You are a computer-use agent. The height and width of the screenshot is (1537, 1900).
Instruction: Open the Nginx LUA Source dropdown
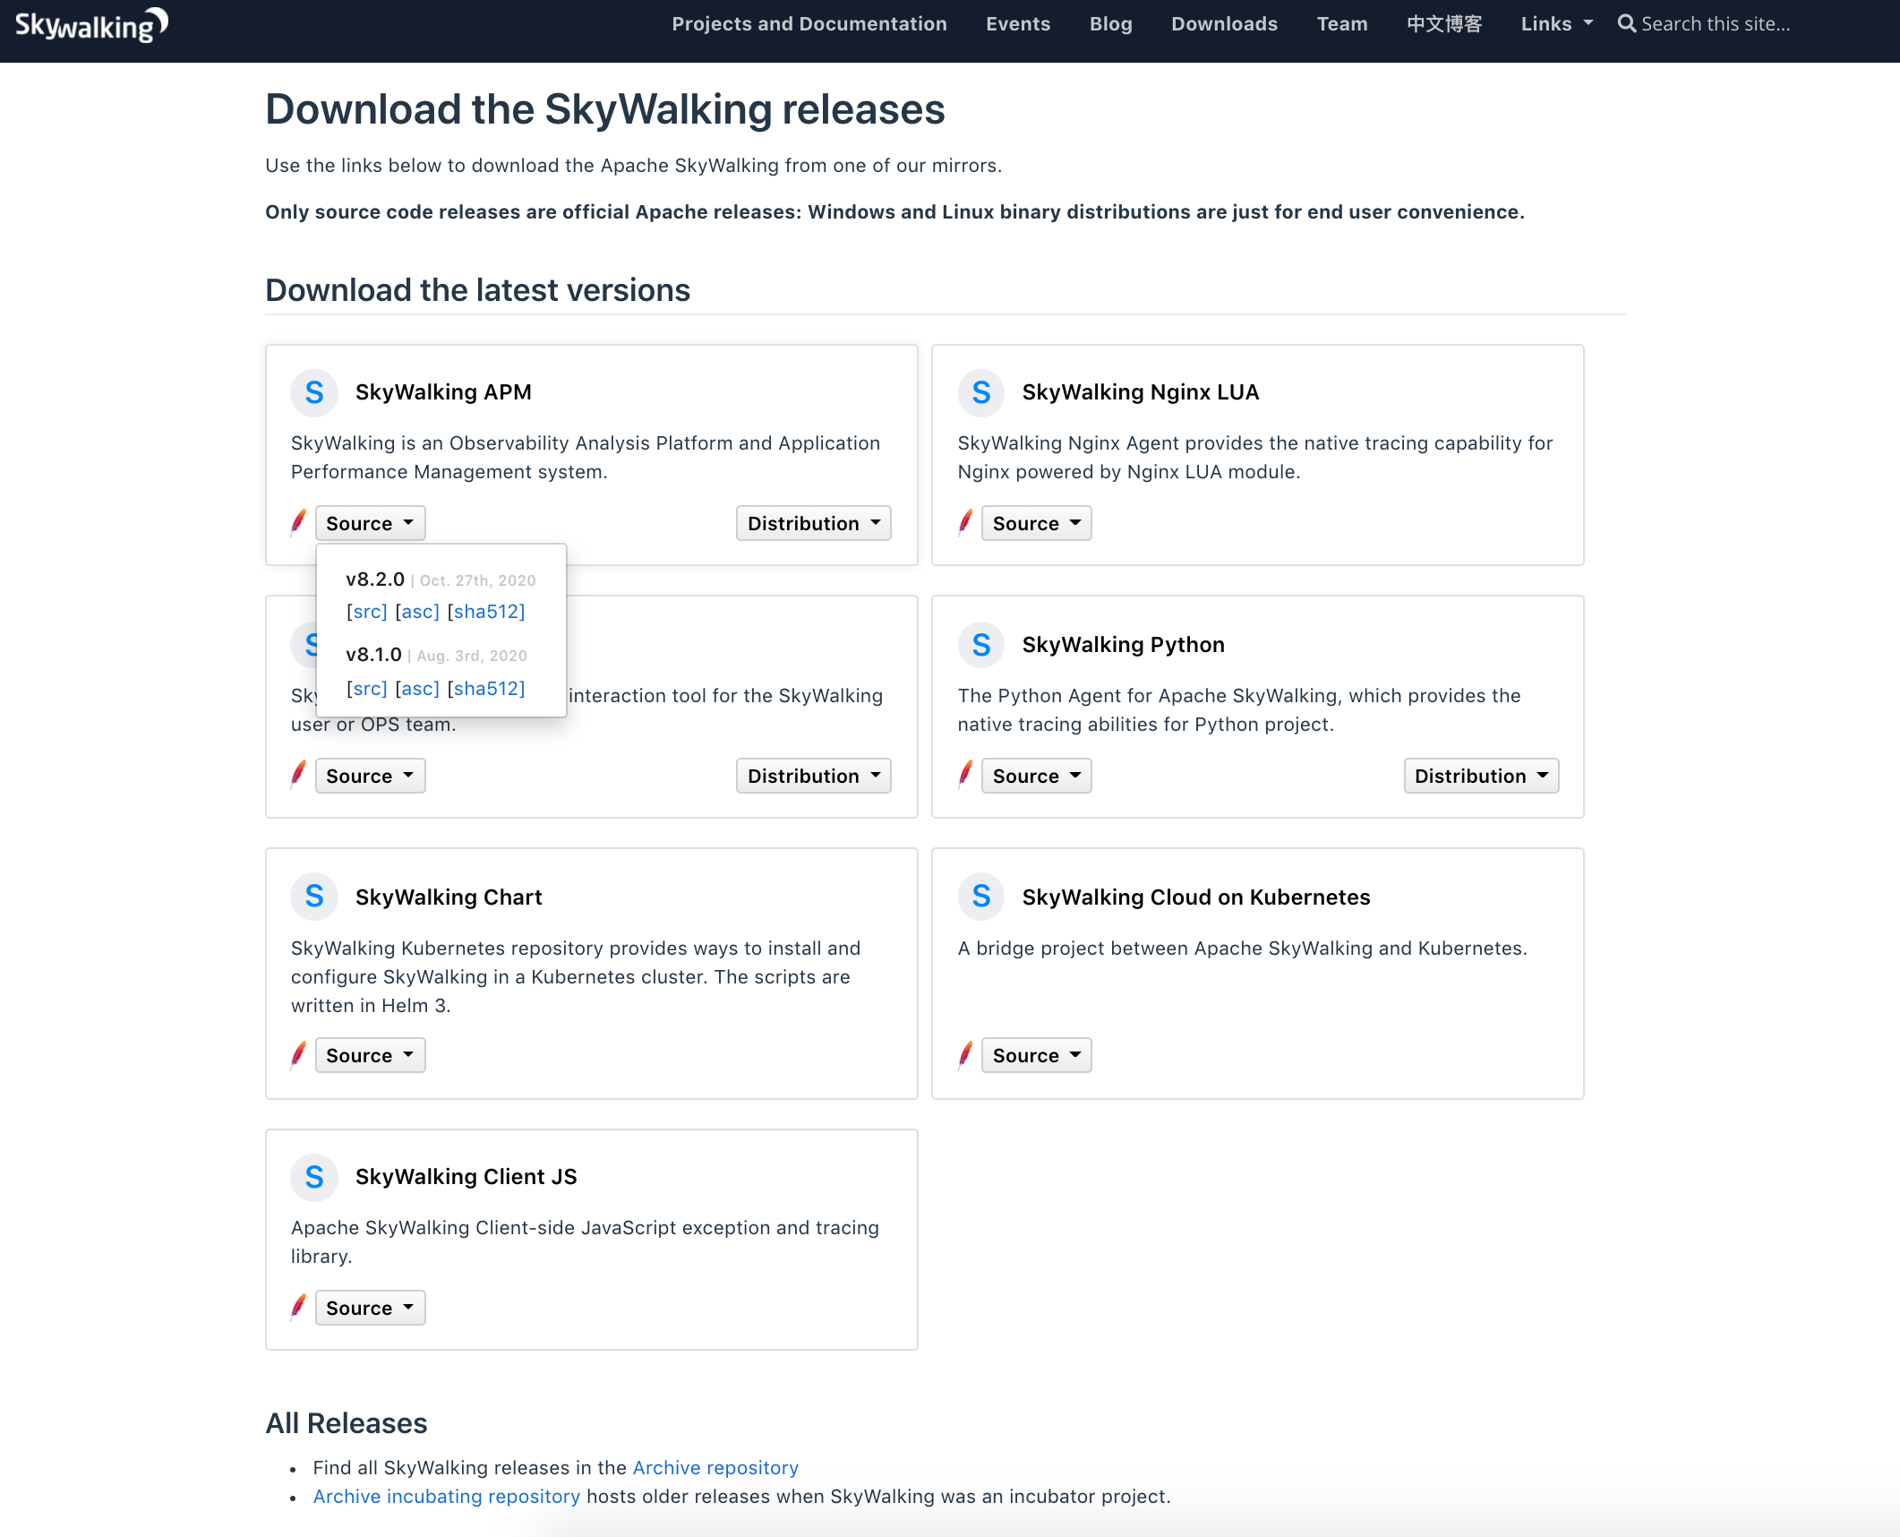pos(1036,523)
